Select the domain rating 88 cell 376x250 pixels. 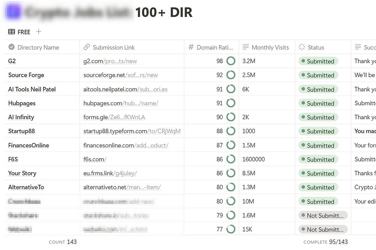tap(211, 131)
